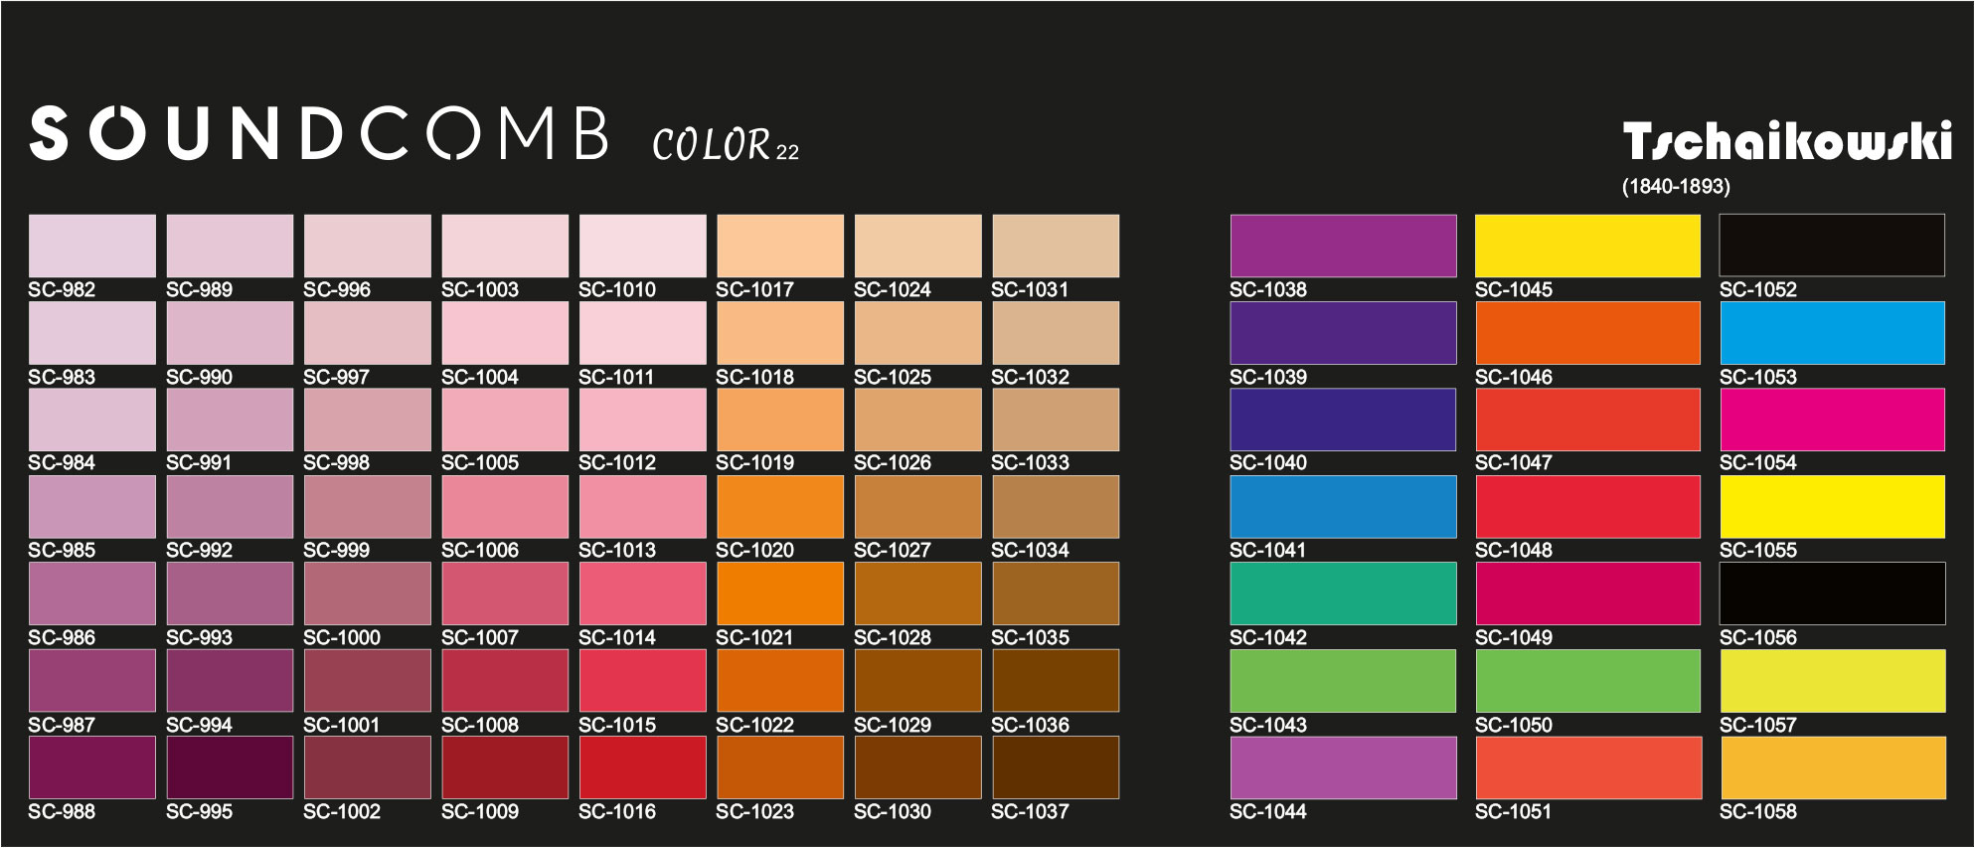Click the SC-1039 violet swatch
The width and height of the screenshot is (1975, 848).
tap(1344, 333)
